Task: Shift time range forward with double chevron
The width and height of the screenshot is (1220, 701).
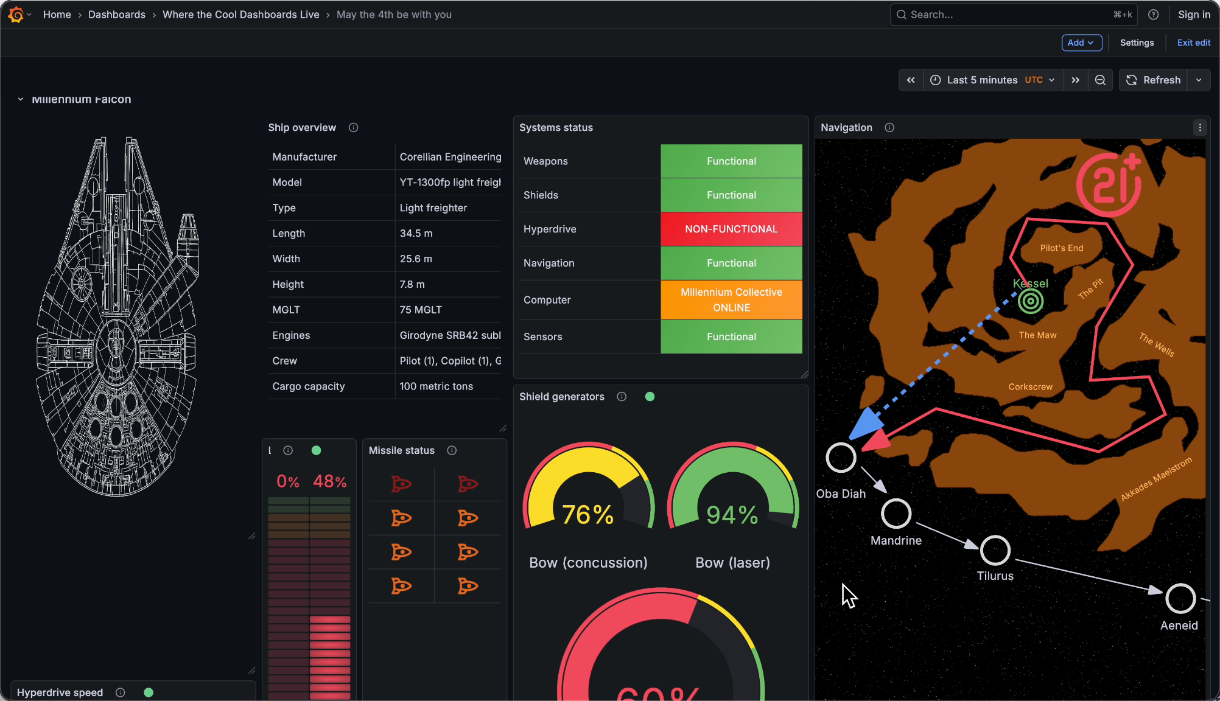Action: pos(1076,80)
